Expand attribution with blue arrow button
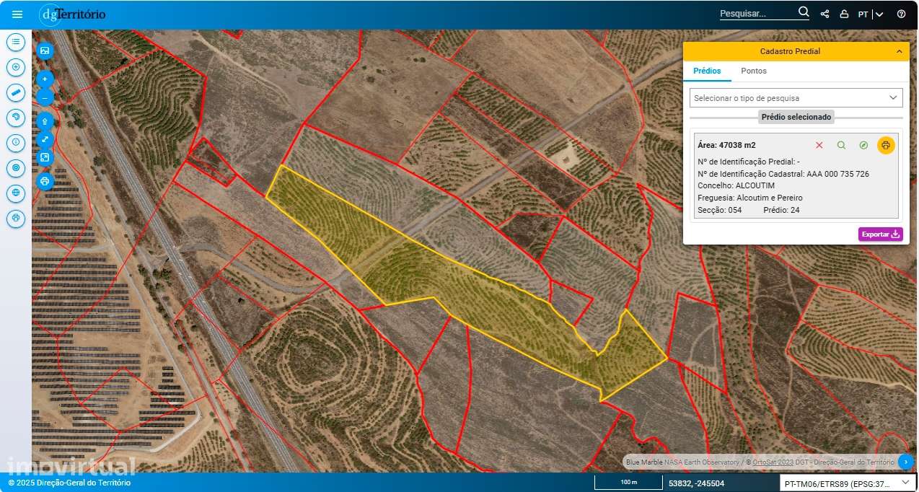The width and height of the screenshot is (919, 492). pos(906,462)
